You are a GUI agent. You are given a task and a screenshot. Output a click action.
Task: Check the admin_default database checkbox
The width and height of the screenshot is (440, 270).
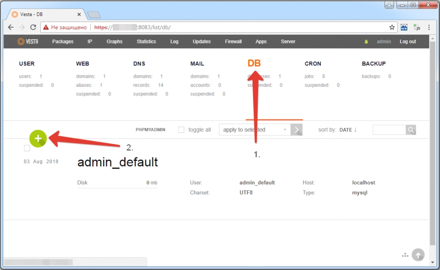(x=27, y=148)
